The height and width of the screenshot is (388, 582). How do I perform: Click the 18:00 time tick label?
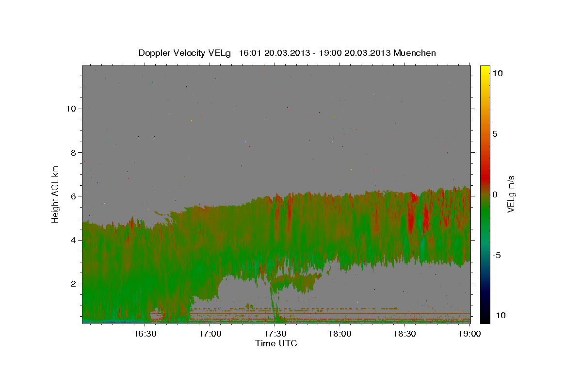click(340, 334)
